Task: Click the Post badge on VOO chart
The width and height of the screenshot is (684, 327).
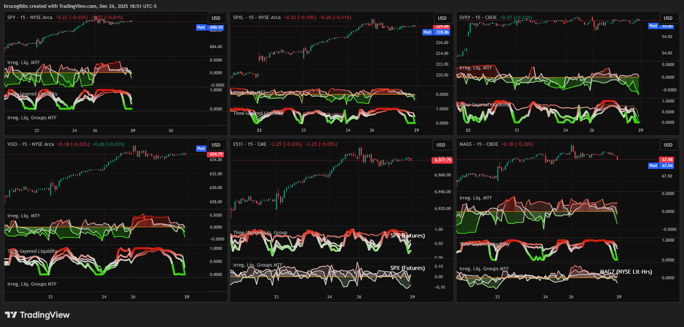Action: [201, 148]
